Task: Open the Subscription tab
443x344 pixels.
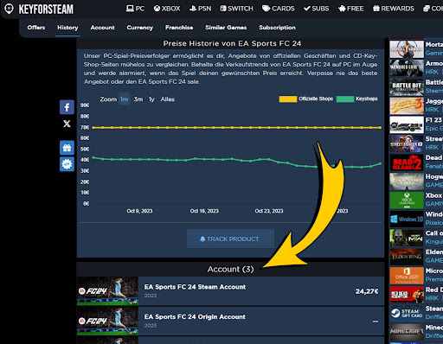Action: click(277, 28)
